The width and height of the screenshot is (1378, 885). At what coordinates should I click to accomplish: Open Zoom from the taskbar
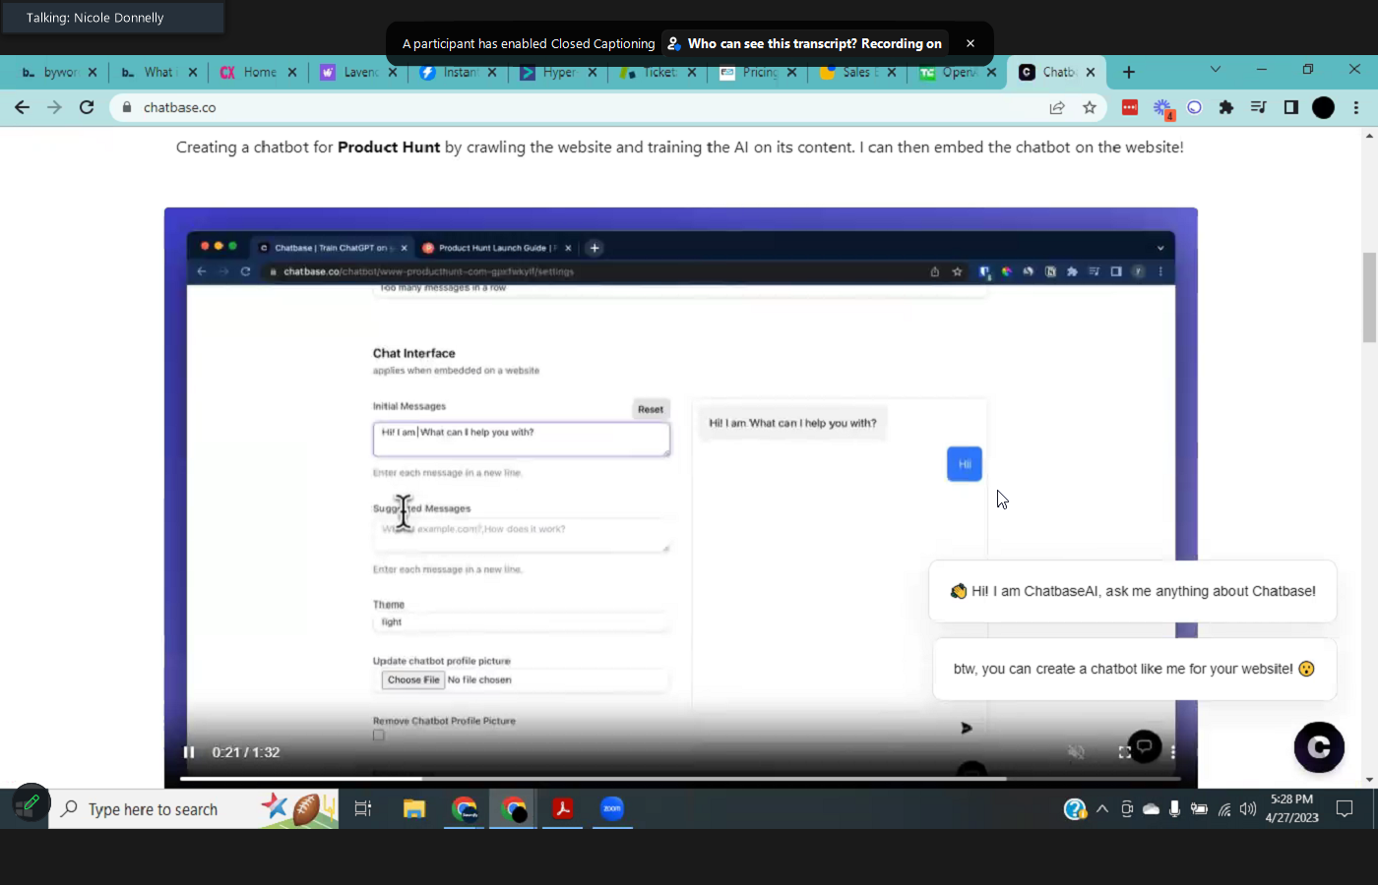click(612, 809)
